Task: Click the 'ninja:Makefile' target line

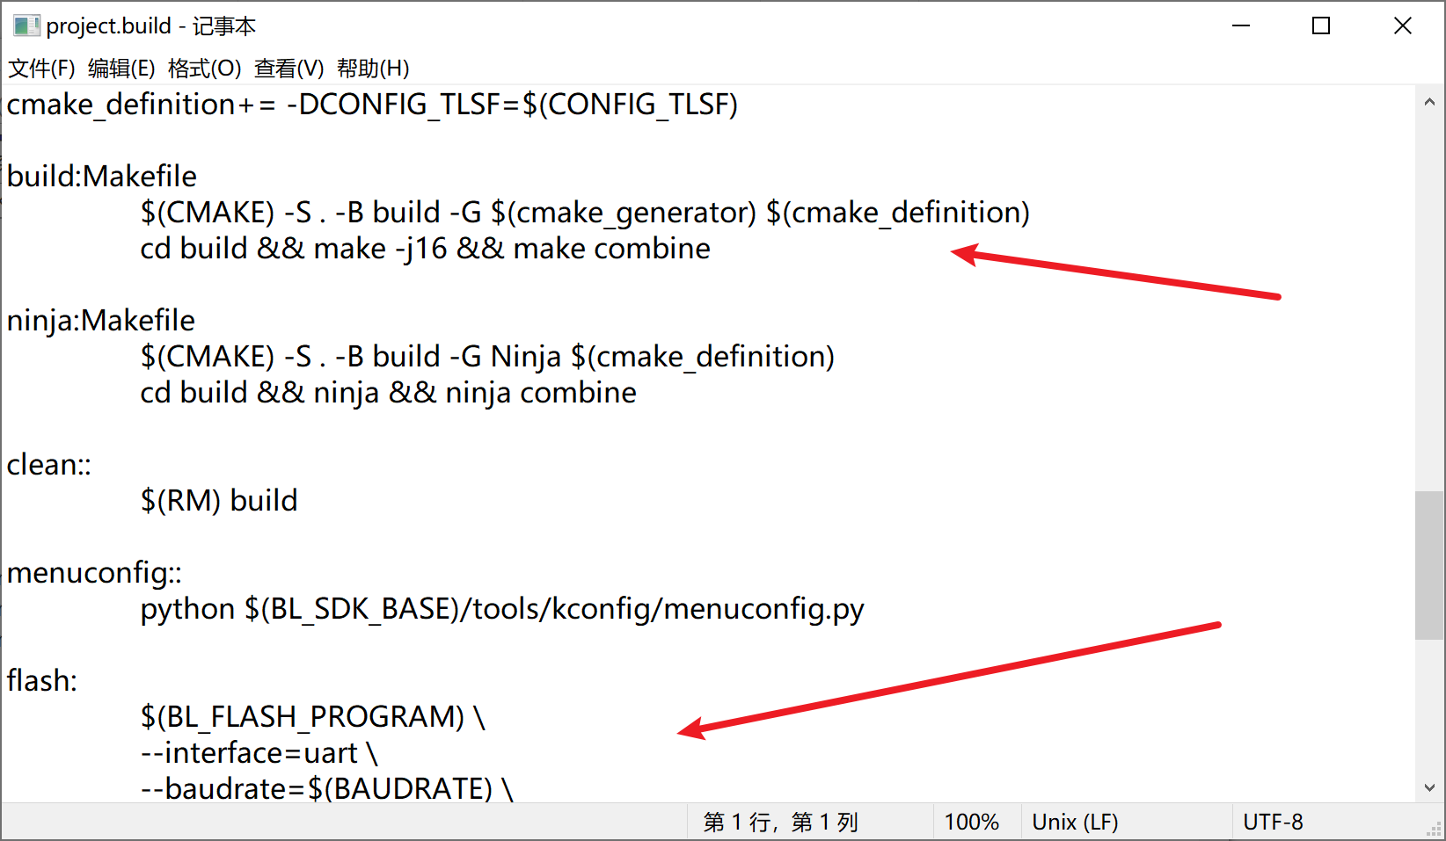Action: click(101, 321)
